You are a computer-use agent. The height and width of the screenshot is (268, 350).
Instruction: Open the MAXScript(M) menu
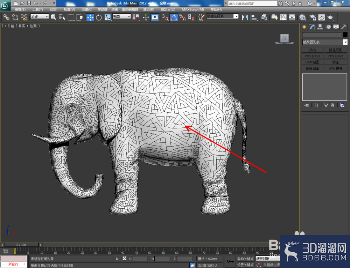(x=193, y=9)
